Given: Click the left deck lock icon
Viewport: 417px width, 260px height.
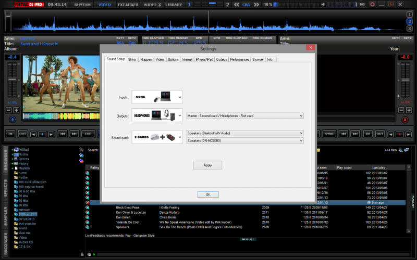Looking at the screenshot, I should [x=11, y=120].
